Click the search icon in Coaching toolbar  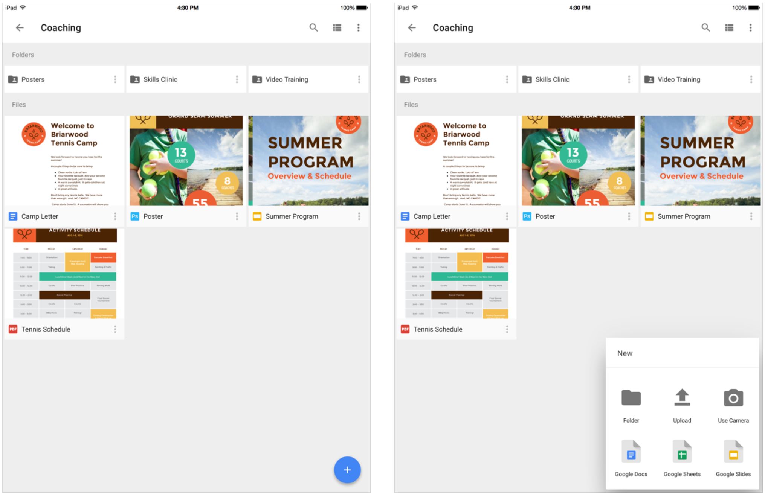pos(313,28)
